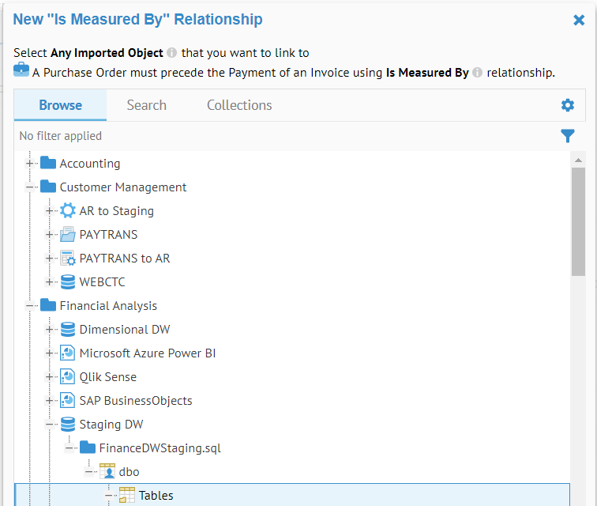Click the Microsoft Azure Power BI icon
Screen dimensions: 597x506
pyautogui.click(x=68, y=353)
